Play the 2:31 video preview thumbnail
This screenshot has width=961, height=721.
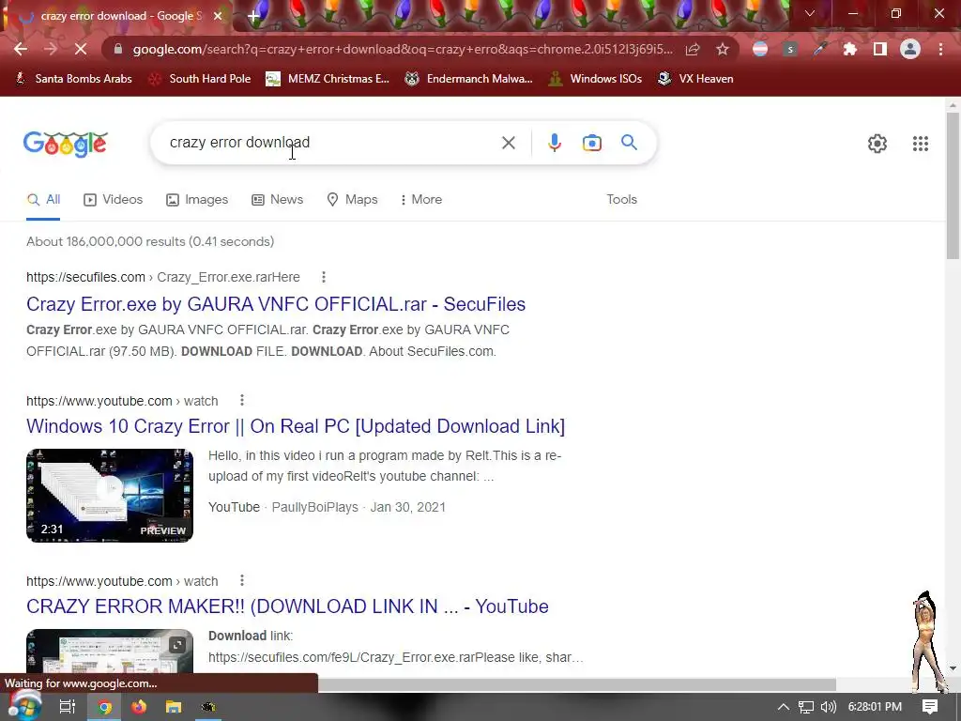click(x=110, y=496)
